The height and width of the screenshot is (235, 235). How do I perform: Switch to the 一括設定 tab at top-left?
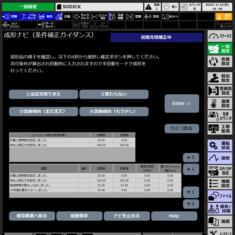[x=28, y=7]
